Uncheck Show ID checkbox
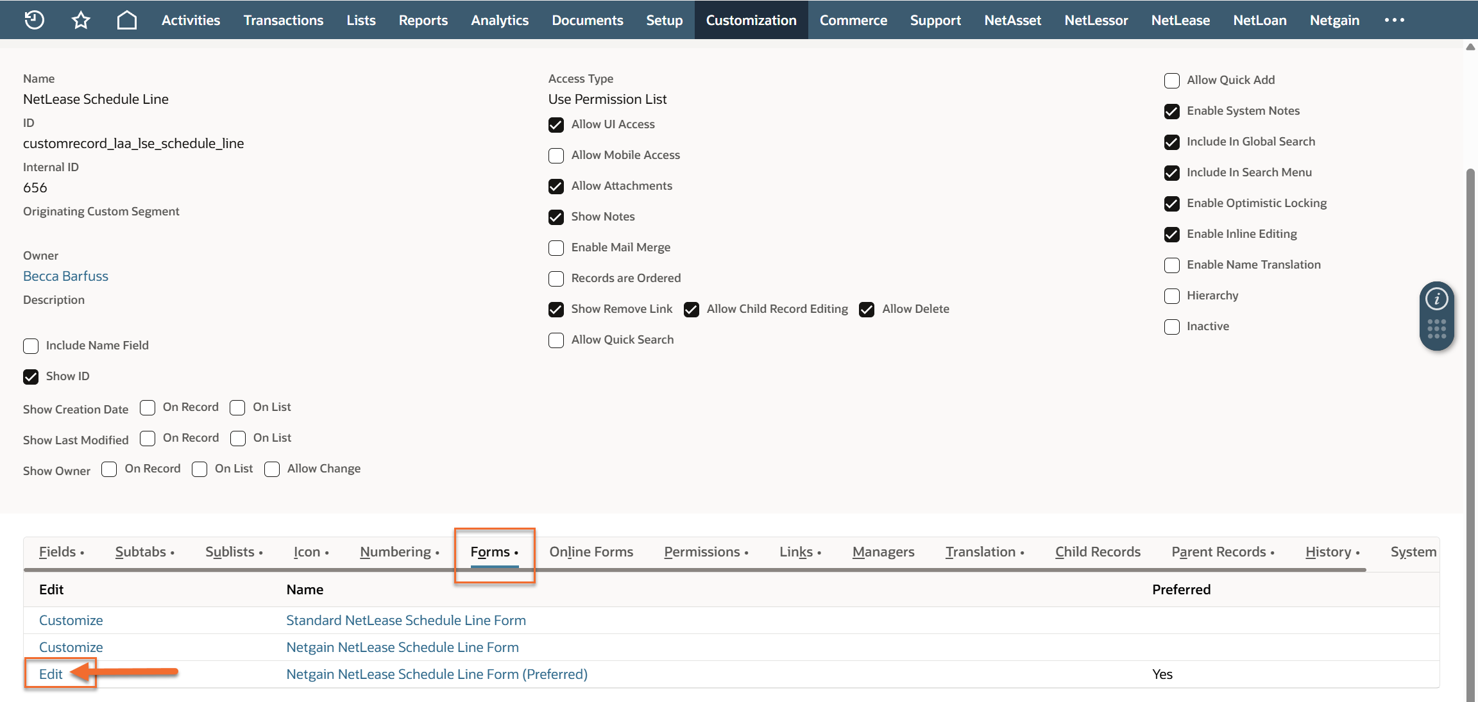Screen dimensions: 1478x702 coord(31,377)
